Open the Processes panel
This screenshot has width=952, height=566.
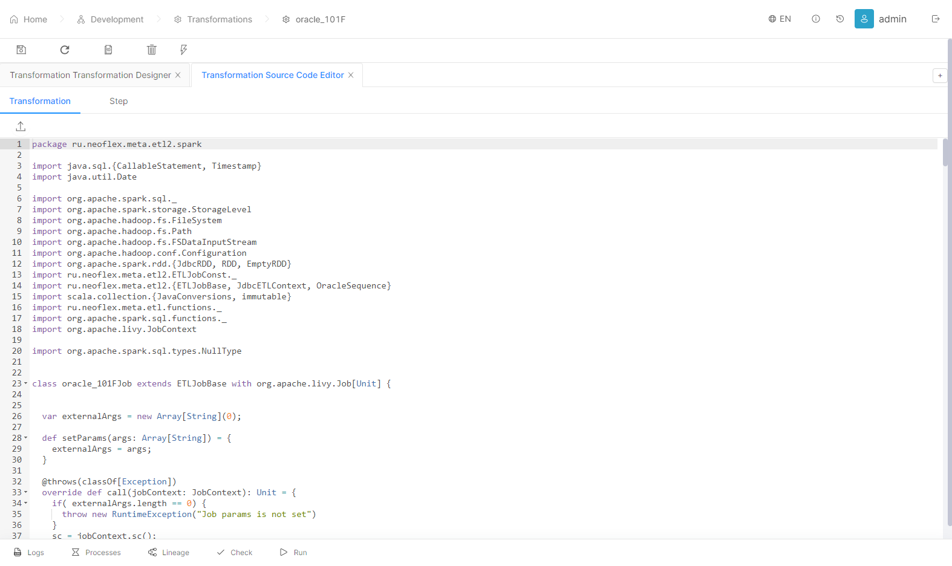coord(96,552)
